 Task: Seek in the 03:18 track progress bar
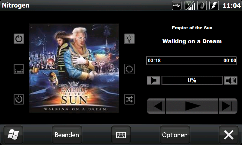(x=191, y=60)
